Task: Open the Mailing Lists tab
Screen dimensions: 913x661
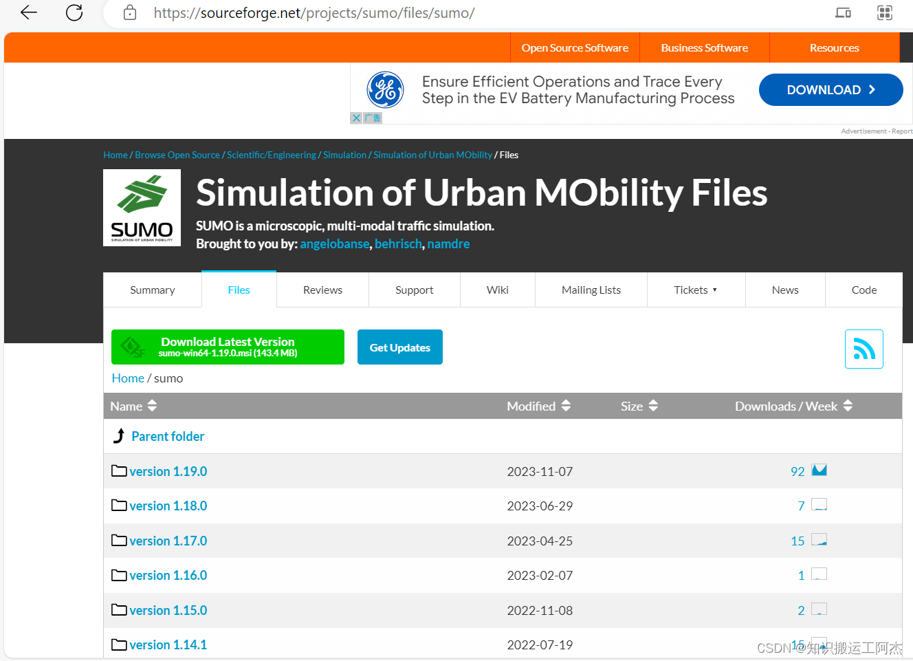Action: (591, 290)
